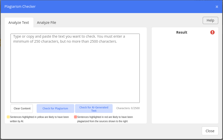Click the Close button at bottom

pos(210,131)
